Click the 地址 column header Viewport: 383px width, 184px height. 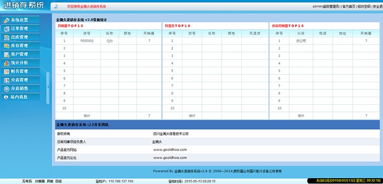[x=343, y=33]
